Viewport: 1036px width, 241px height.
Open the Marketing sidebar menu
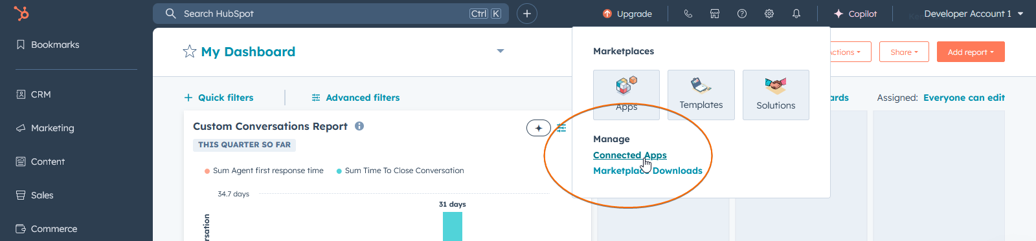45,128
